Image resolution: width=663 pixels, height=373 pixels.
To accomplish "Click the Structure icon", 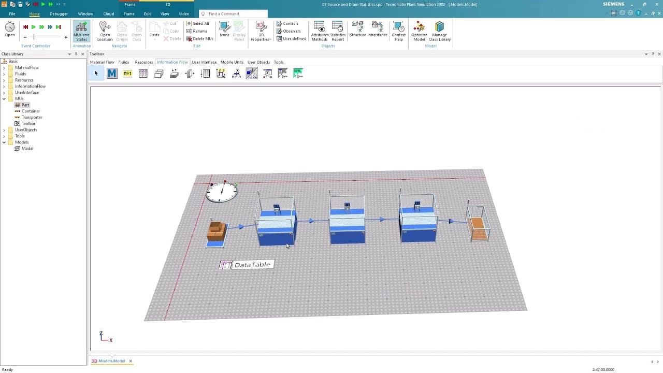I will pos(357,30).
